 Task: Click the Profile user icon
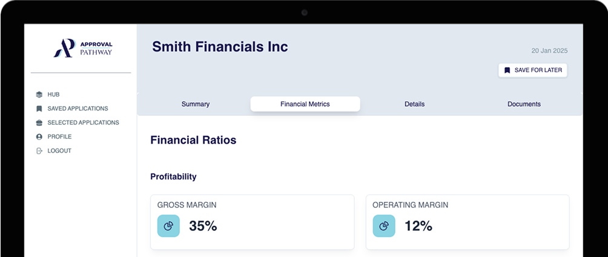click(39, 136)
